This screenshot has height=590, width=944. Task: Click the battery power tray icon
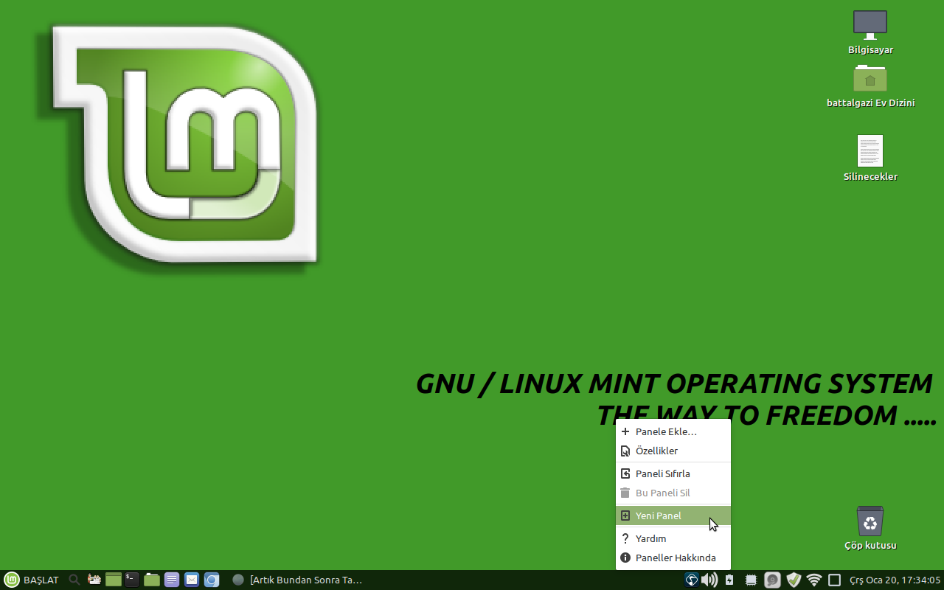click(x=729, y=580)
